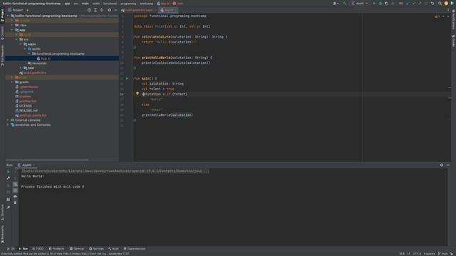The width and height of the screenshot is (456, 256).
Task: Rerun AppKt with green play icon
Action: pos(8,171)
